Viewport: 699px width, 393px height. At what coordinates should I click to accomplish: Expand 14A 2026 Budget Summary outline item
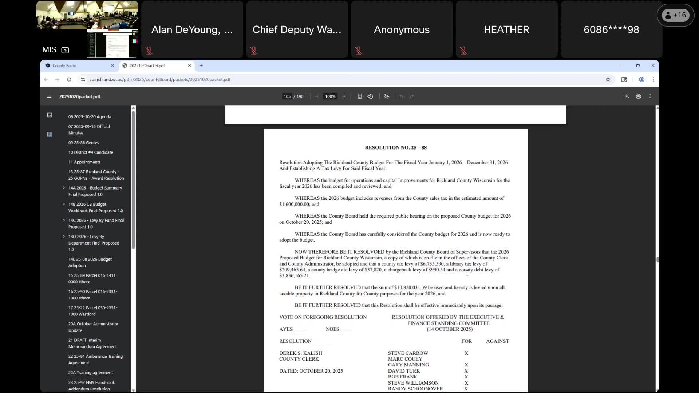(x=64, y=188)
